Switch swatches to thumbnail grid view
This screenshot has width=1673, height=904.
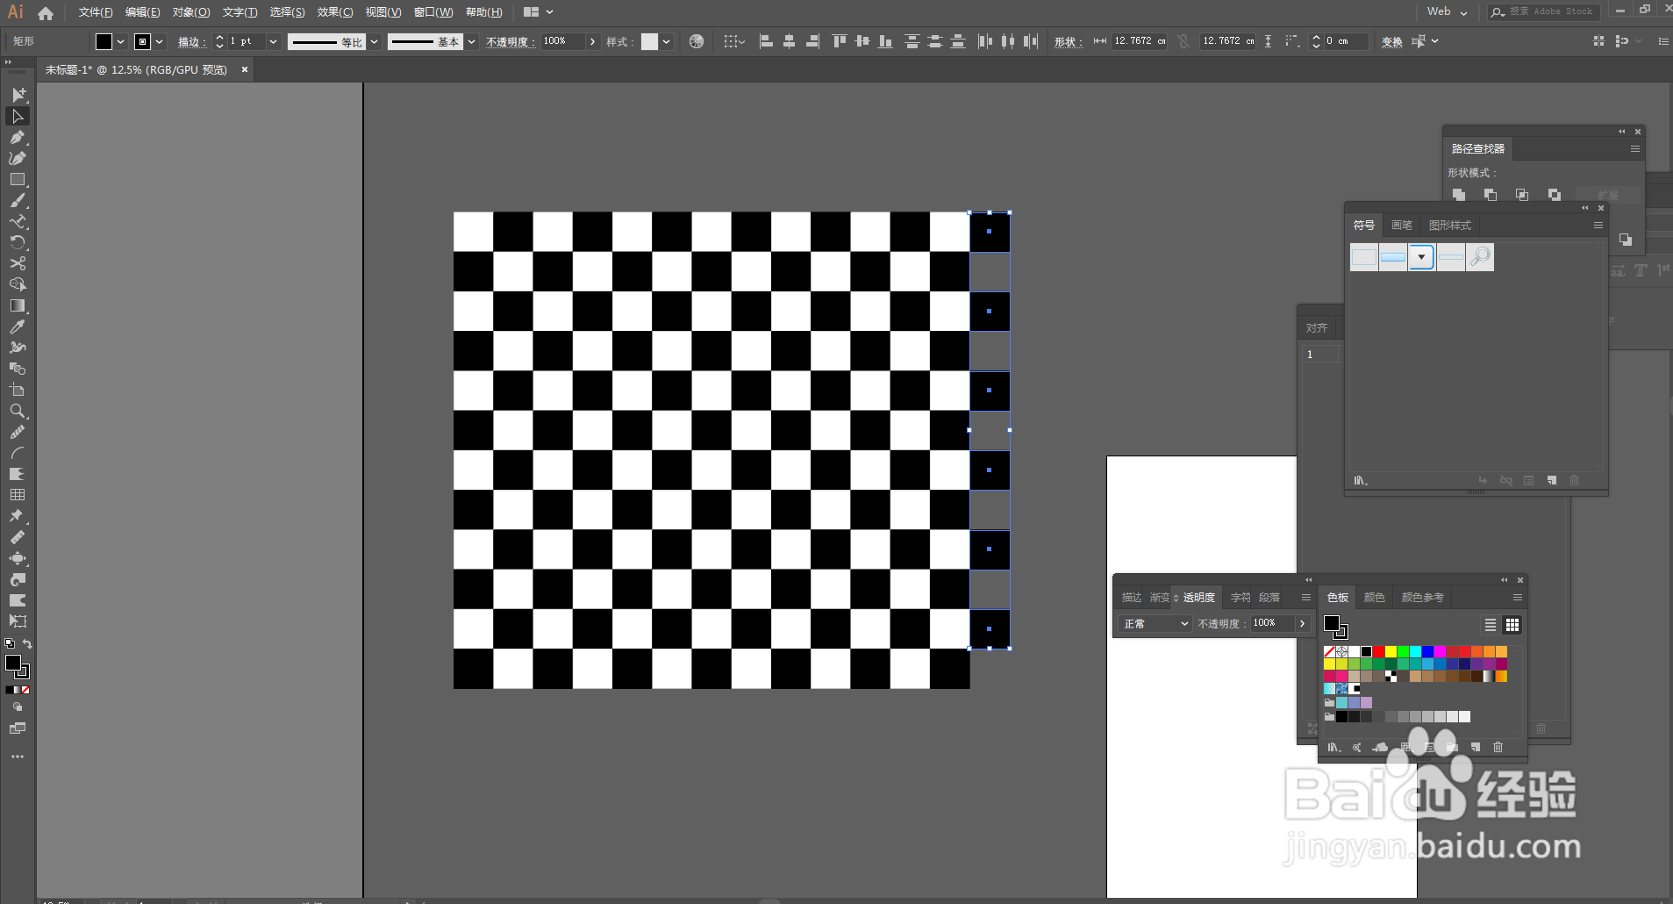pos(1512,625)
